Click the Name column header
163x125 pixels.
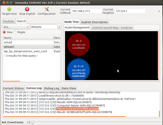click(x=28, y=38)
